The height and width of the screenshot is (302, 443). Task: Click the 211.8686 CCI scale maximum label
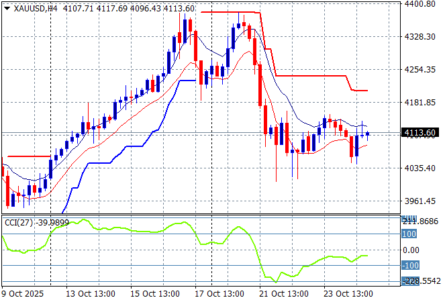(421, 221)
